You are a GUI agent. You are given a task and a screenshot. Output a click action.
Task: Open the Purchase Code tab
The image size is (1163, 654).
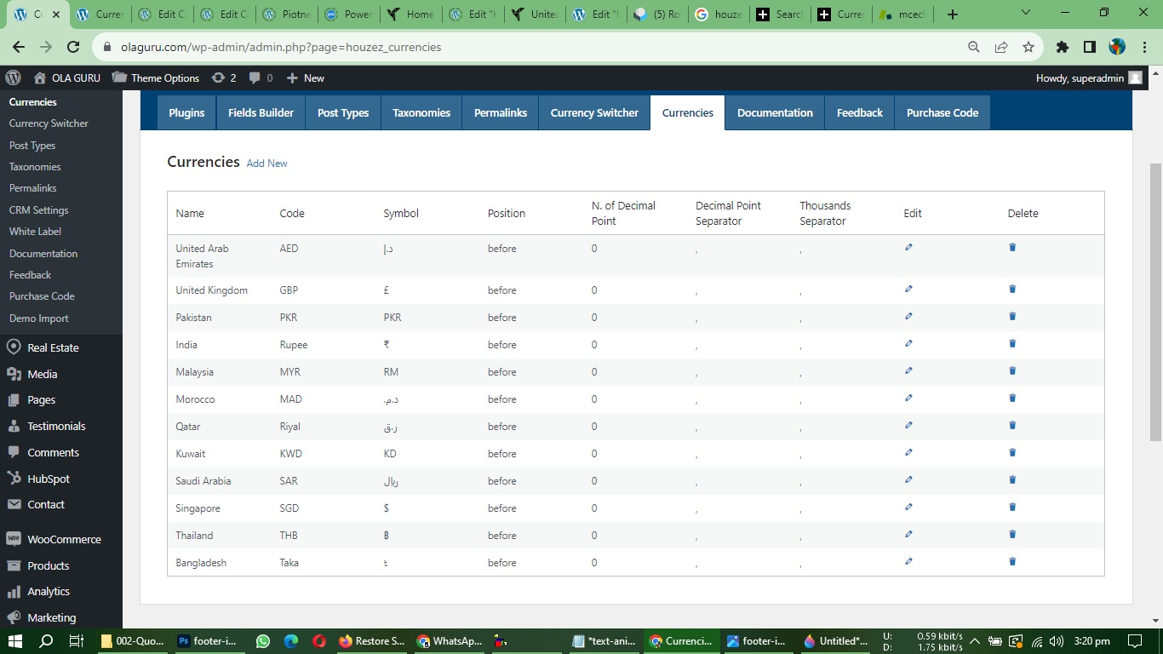pyautogui.click(x=942, y=112)
